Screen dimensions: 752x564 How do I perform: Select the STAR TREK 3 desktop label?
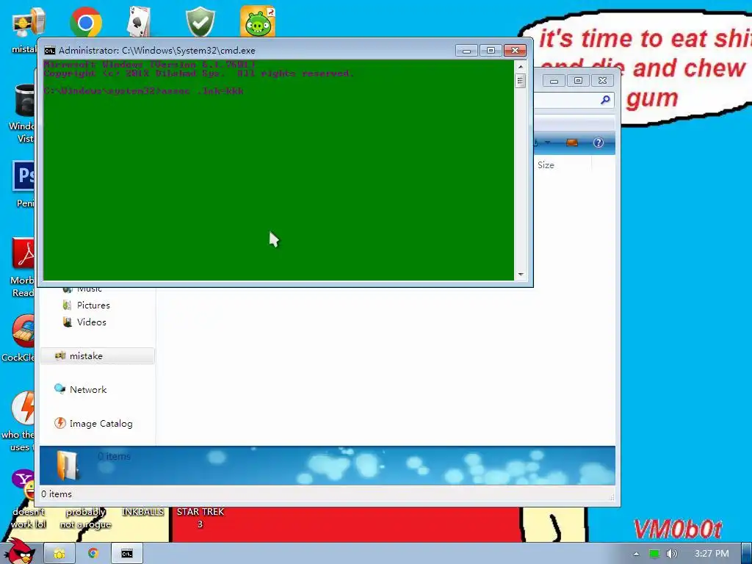200,518
